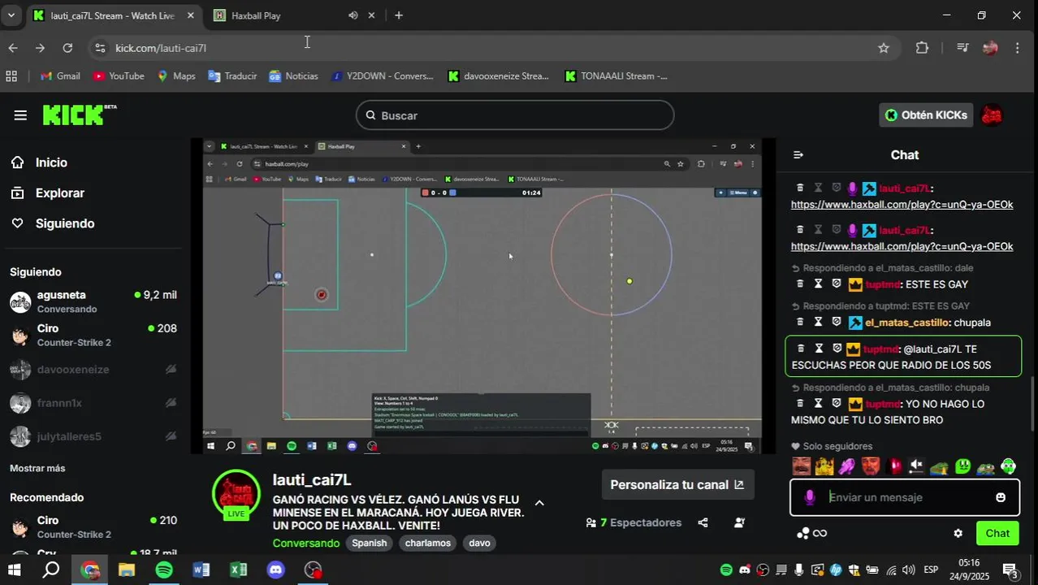Open recommended Ciro channel with 210 viewers
Screen dimensions: 1038x585
93,526
